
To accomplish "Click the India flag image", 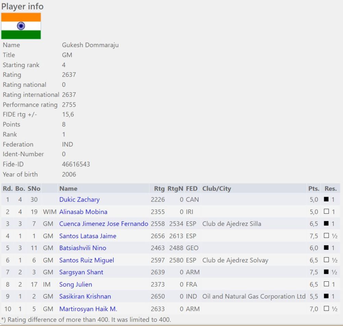I will pos(21,26).
